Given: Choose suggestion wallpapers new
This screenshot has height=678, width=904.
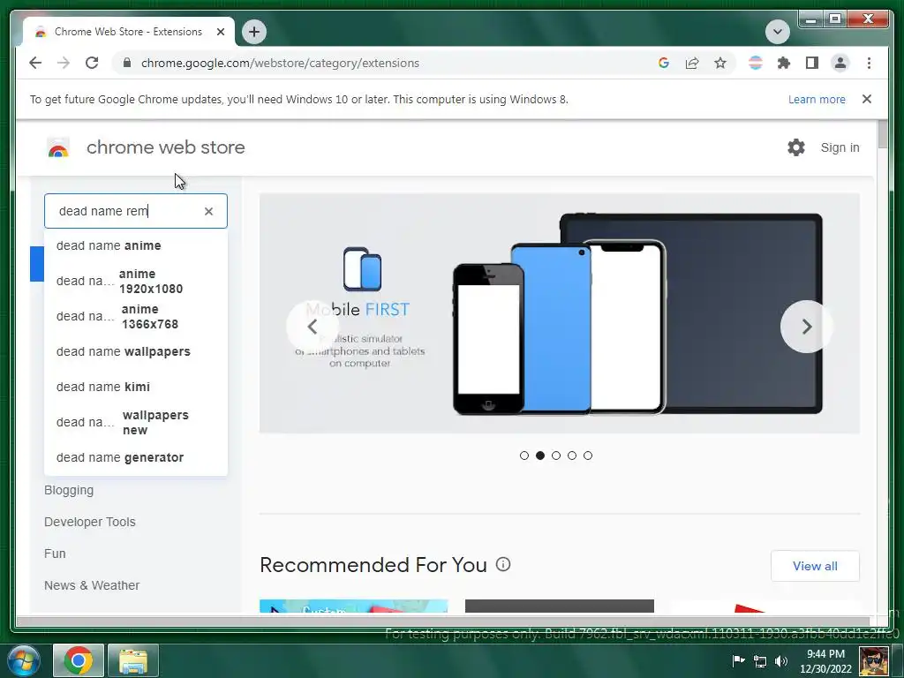Looking at the screenshot, I should click(136, 423).
